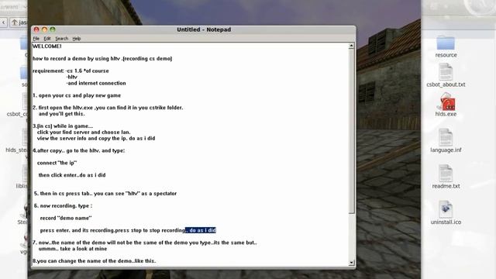Open the File menu in Notepad
Screen dimensions: 496x279
(x=36, y=39)
